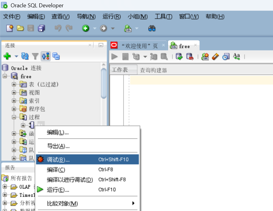Screen dimensions: 273x211
Task: Open dropdown next to SQL worksheet icon
Action: tap(137, 28)
